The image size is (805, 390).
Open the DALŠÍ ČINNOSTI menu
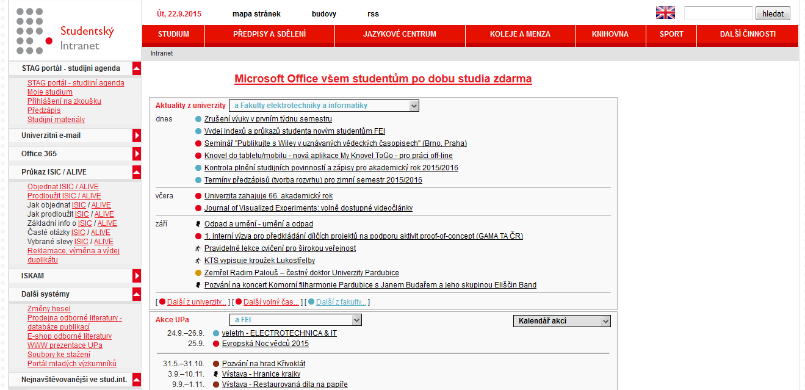tap(748, 34)
